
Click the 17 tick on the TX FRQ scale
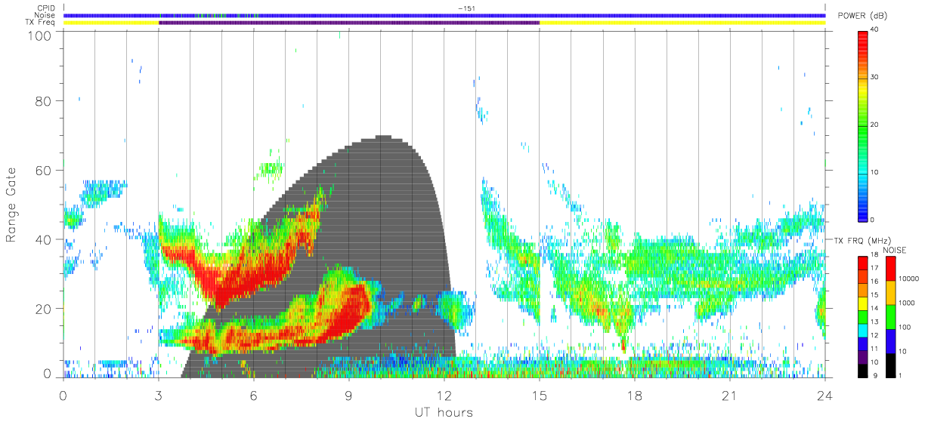point(876,268)
